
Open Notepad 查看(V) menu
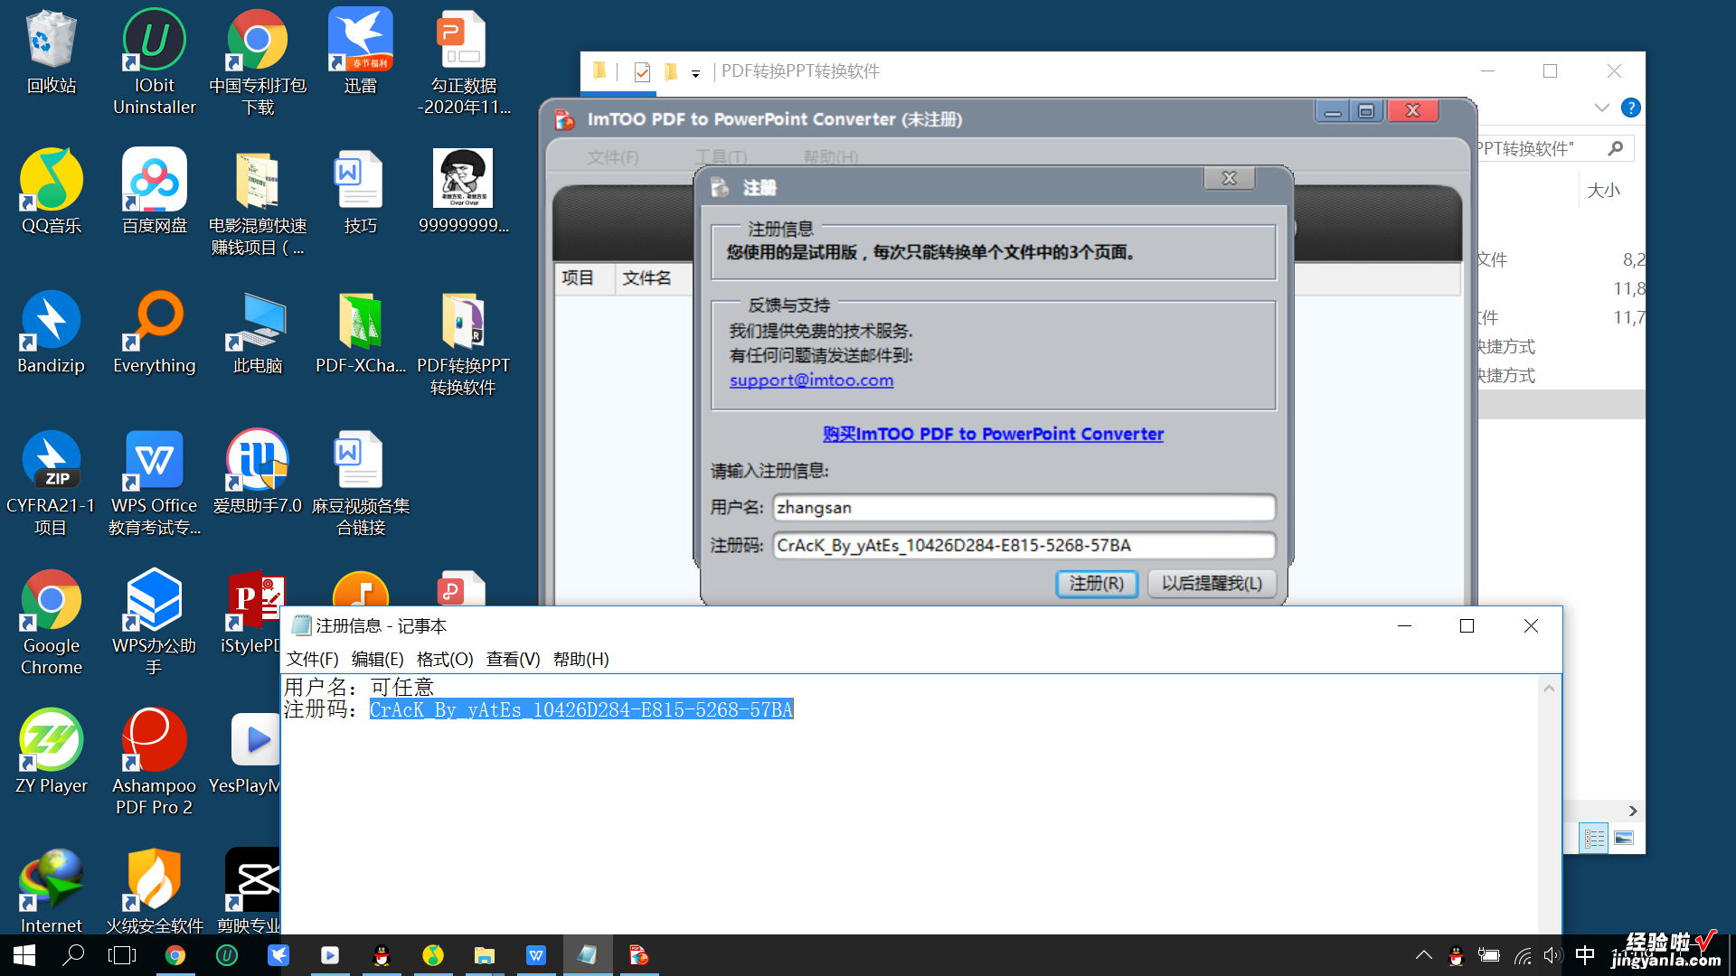click(x=513, y=660)
